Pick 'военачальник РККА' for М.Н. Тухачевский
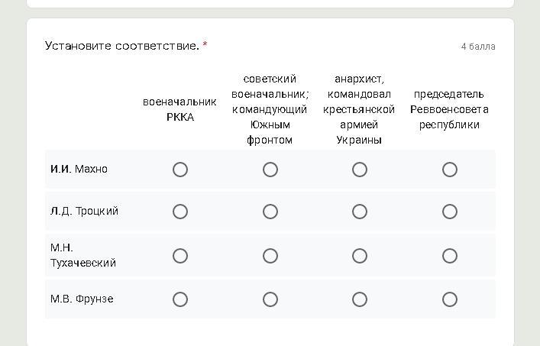Screen dimensions: 540x346 (x=180, y=256)
